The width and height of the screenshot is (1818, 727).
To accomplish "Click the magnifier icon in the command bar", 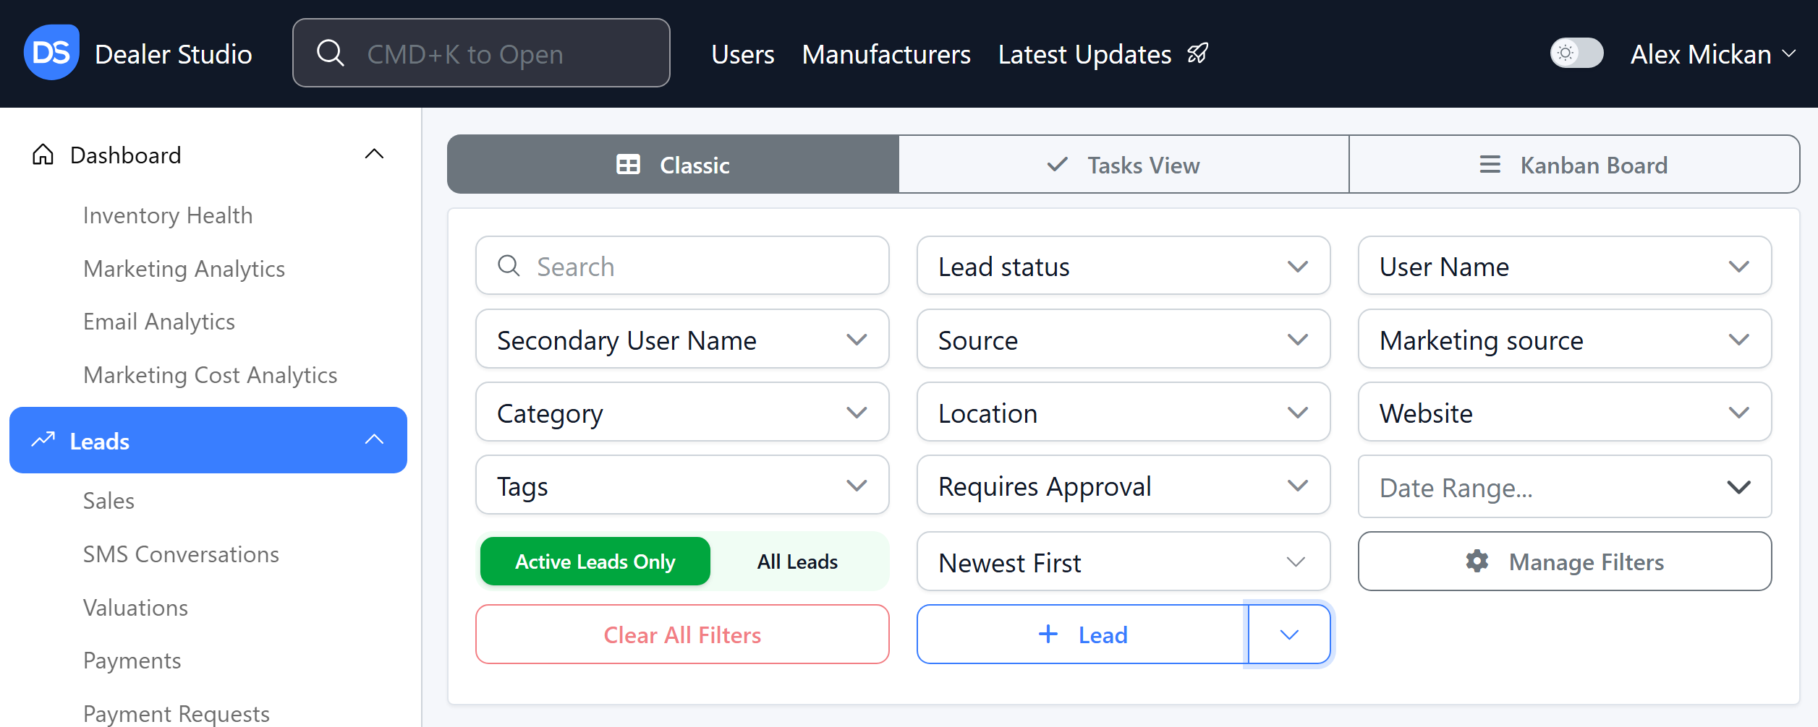I will pyautogui.click(x=331, y=53).
